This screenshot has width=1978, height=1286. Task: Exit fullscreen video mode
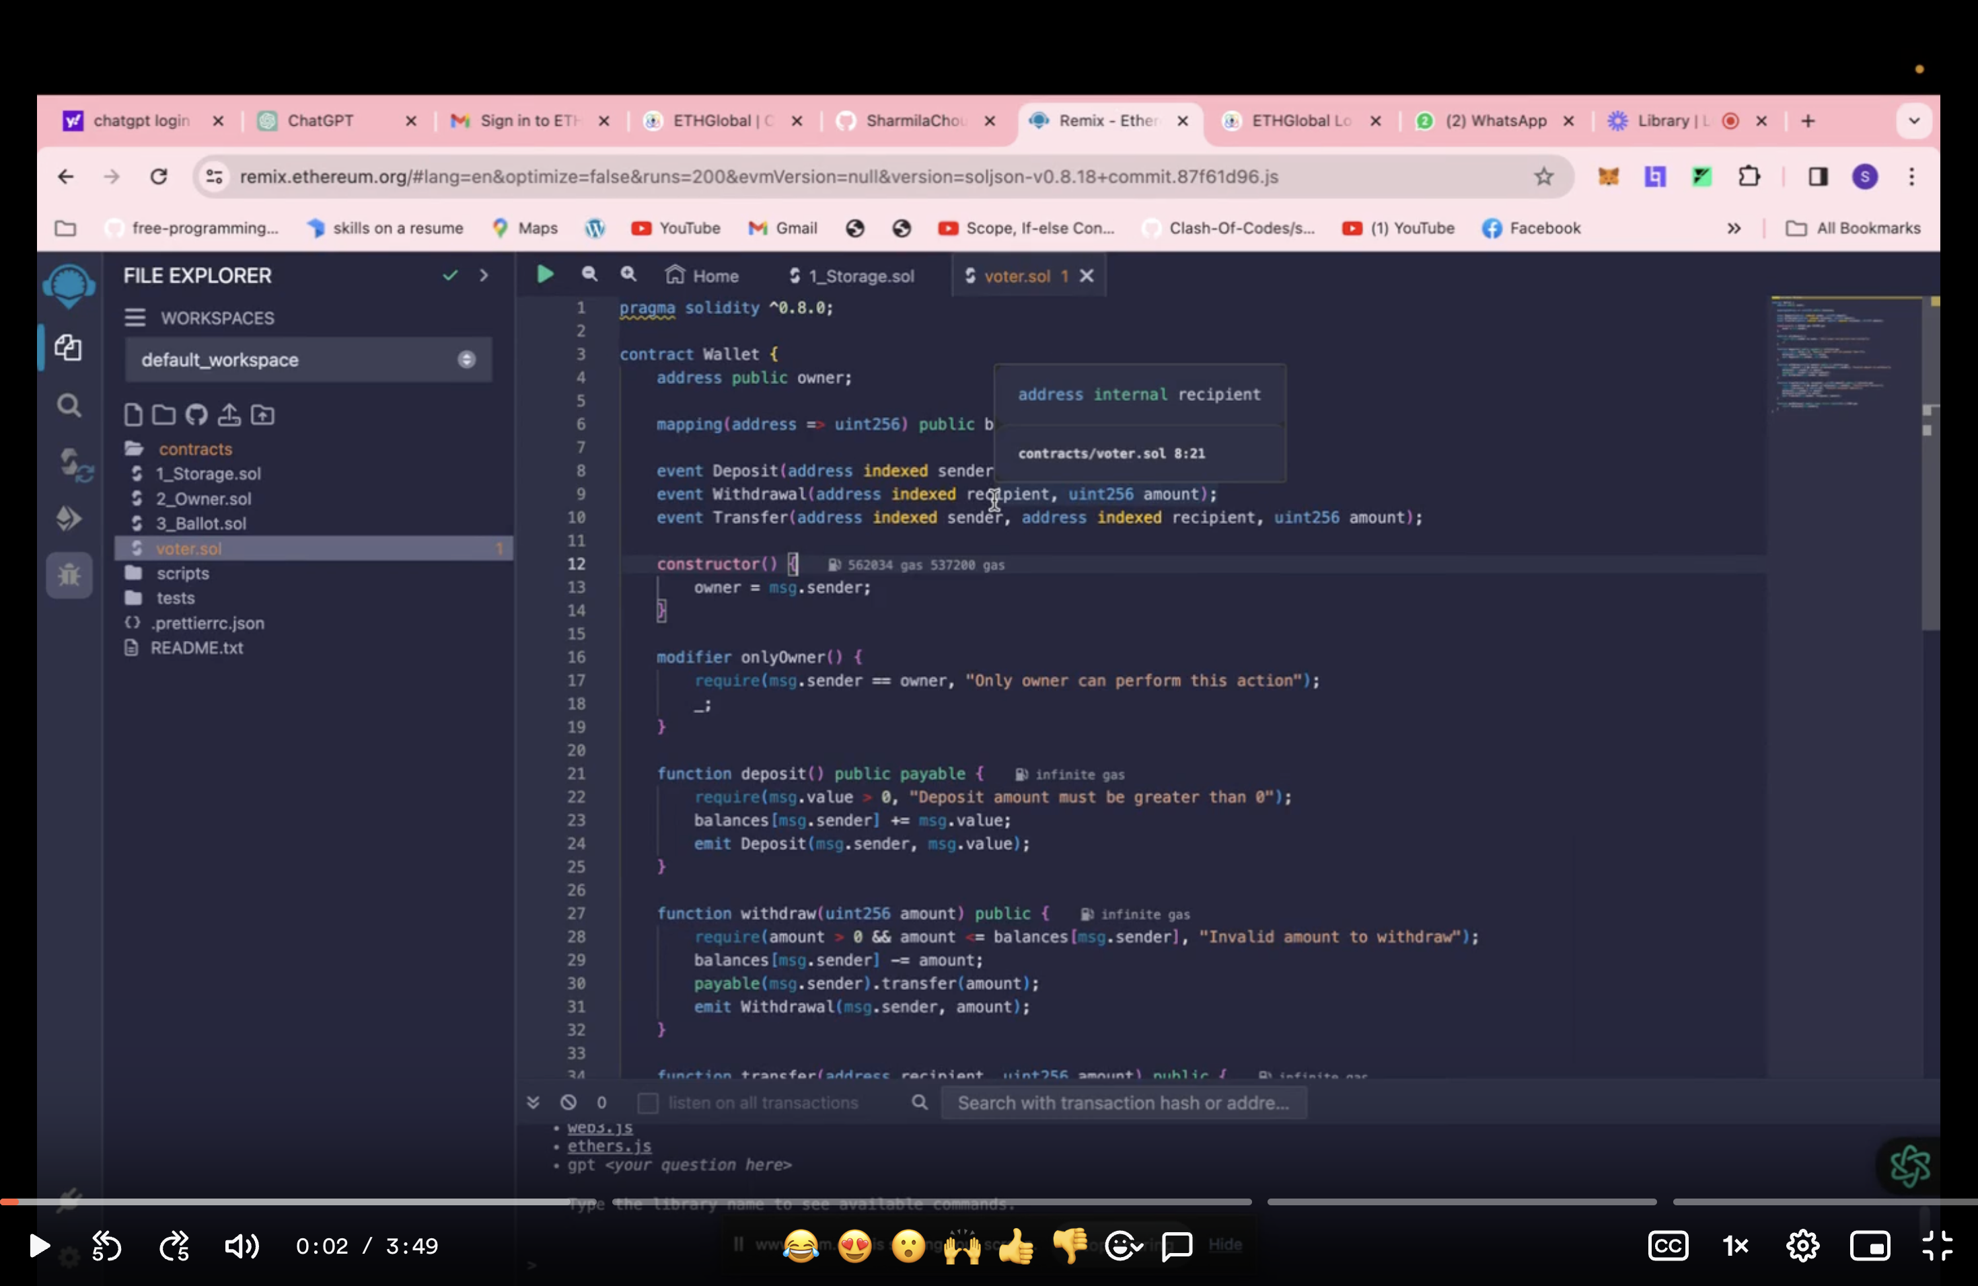coord(1937,1245)
